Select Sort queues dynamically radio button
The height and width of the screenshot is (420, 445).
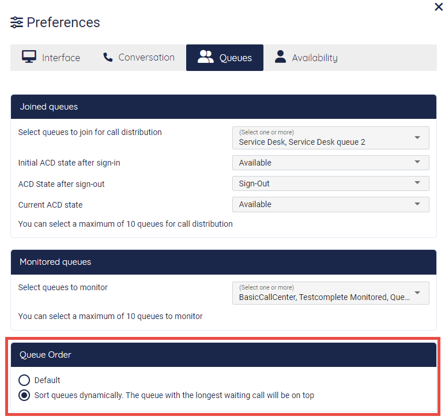24,395
